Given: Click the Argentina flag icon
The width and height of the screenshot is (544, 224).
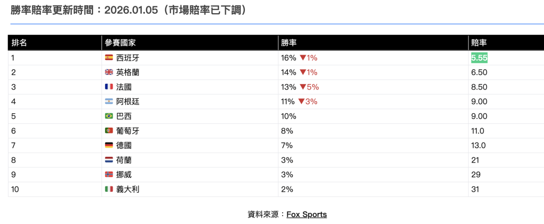Looking at the screenshot, I should click(109, 102).
